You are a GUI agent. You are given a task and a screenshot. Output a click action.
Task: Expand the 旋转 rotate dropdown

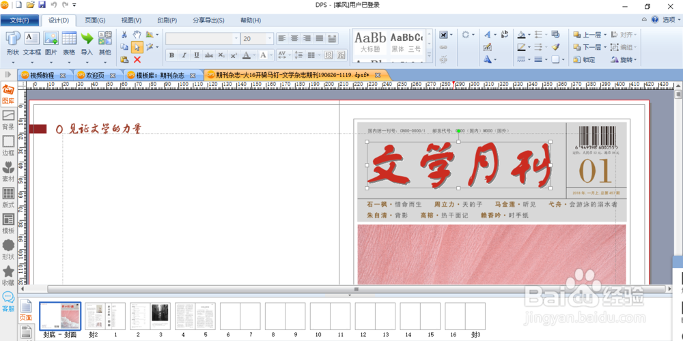click(x=635, y=59)
